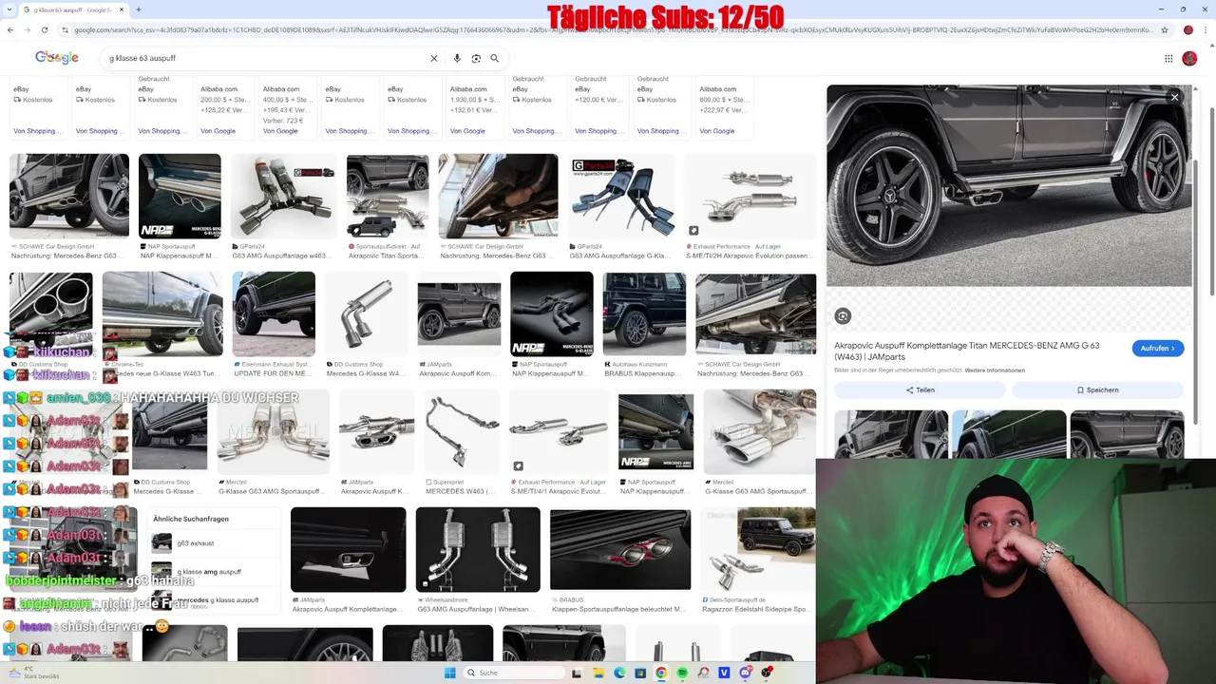The height and width of the screenshot is (684, 1216).
Task: Start voice search with microphone icon
Action: click(x=457, y=58)
